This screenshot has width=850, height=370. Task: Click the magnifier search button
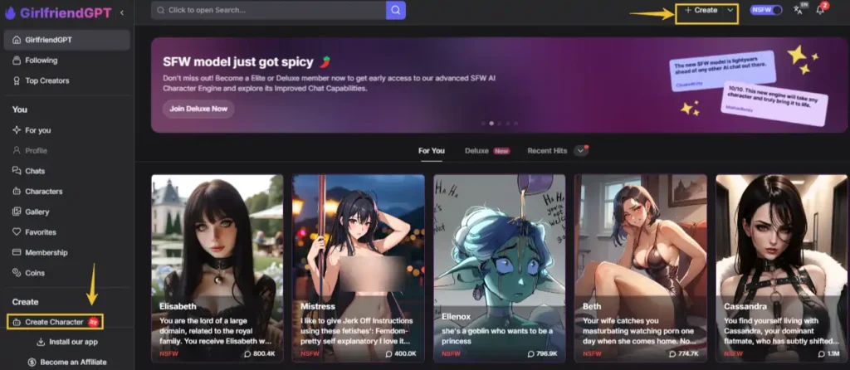tap(396, 10)
